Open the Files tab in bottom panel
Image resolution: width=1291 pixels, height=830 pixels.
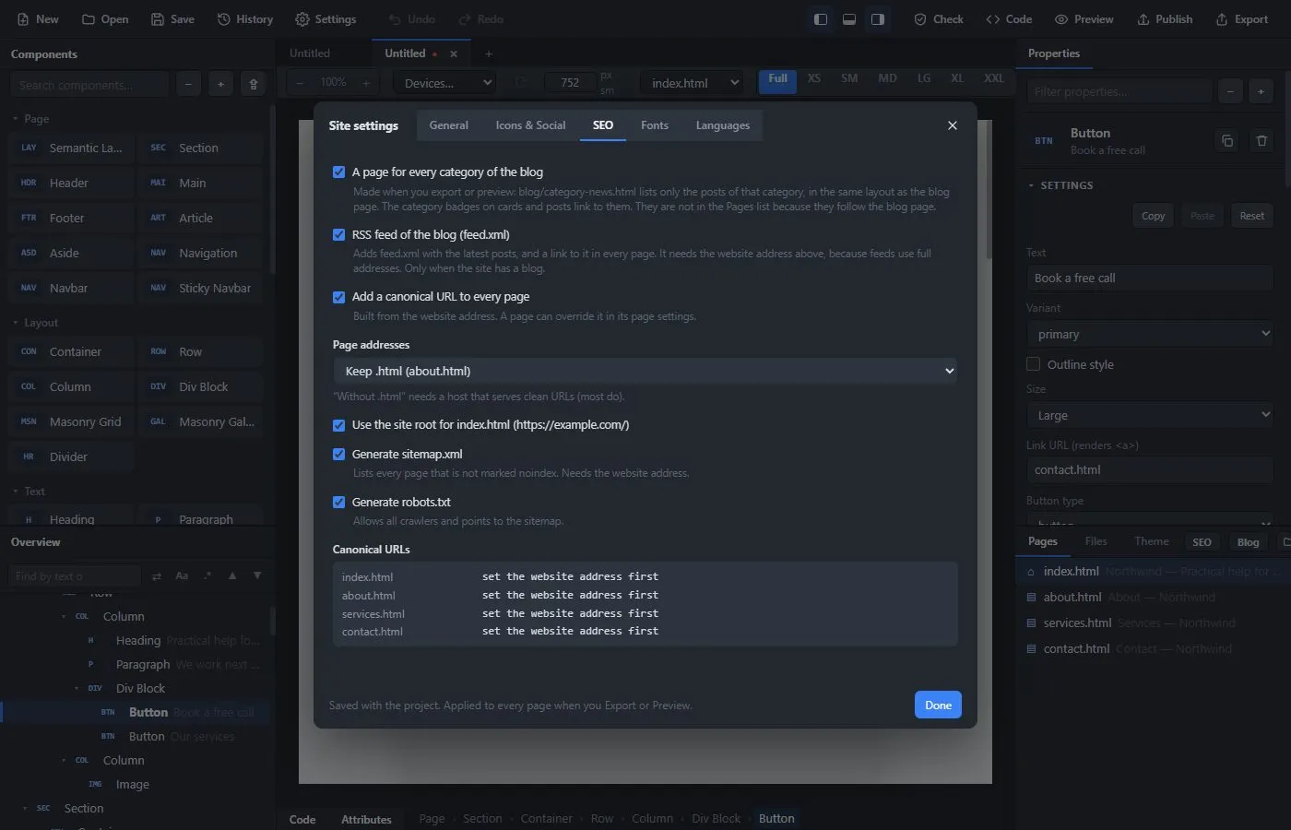click(1096, 542)
